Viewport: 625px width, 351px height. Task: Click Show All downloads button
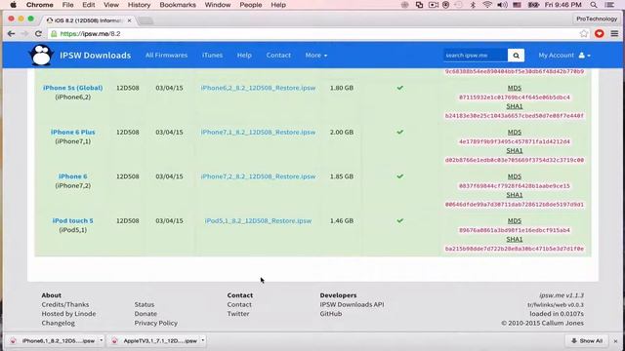tap(586, 341)
